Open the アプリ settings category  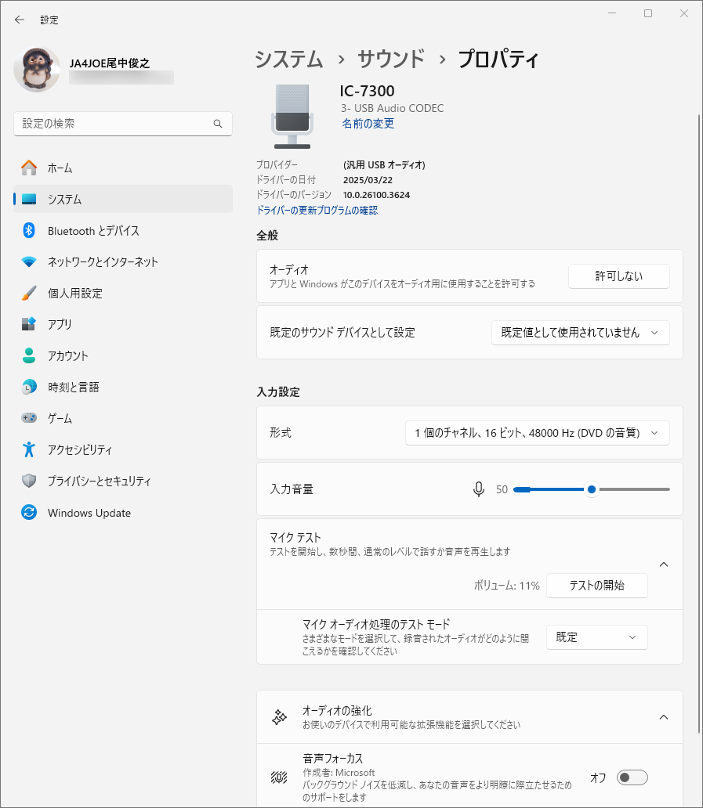pyautogui.click(x=123, y=324)
